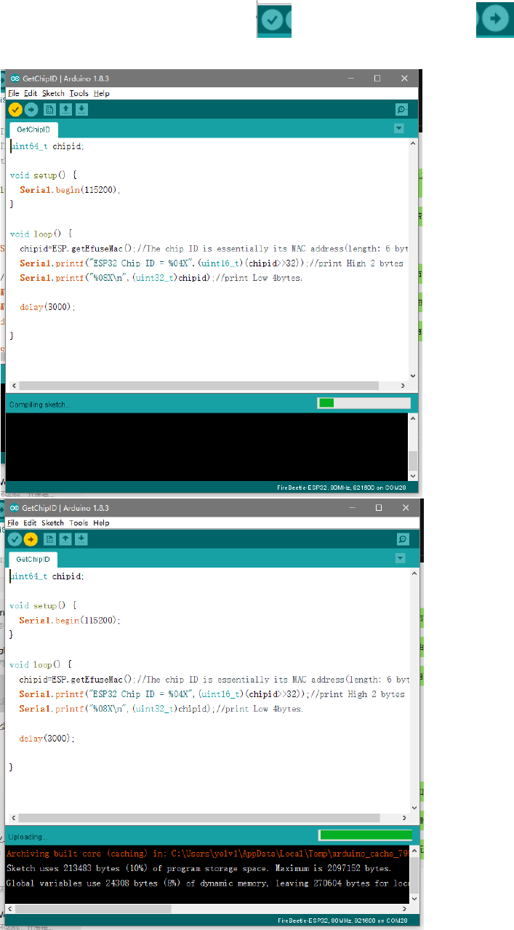Click Save sketch icon in lower Arduino window
The width and height of the screenshot is (514, 930).
(81, 538)
